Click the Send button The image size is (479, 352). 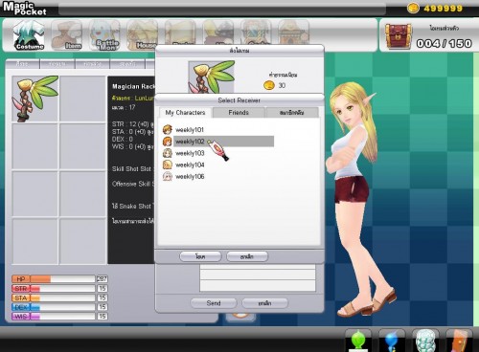click(x=214, y=303)
